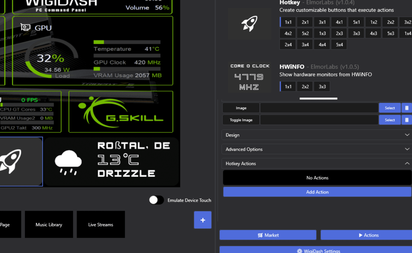Screen dimensions: 412x253
Task: Choose Hotkey widget size 5x2
Action: click(x=305, y=33)
